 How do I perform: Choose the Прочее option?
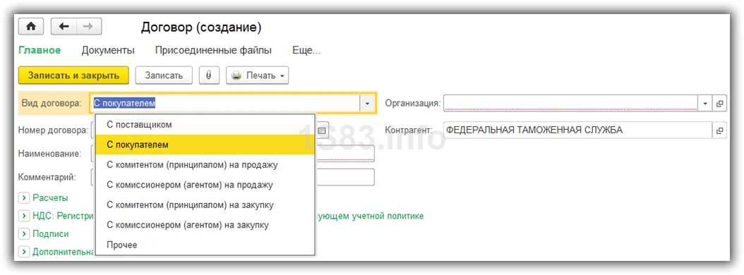point(205,245)
